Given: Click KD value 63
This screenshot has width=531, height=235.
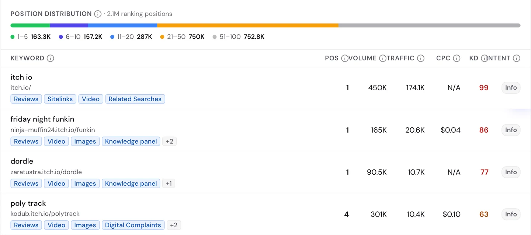Looking at the screenshot, I should point(484,214).
